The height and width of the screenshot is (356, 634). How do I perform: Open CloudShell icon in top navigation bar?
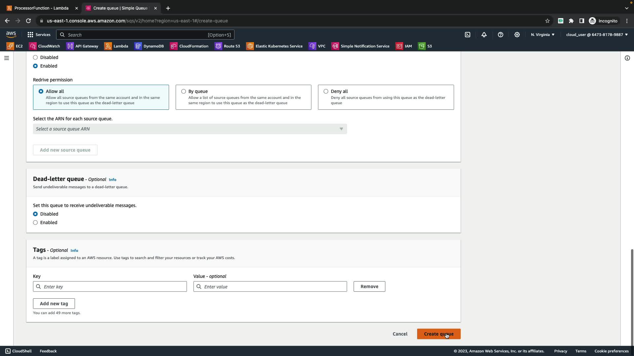pyautogui.click(x=468, y=35)
